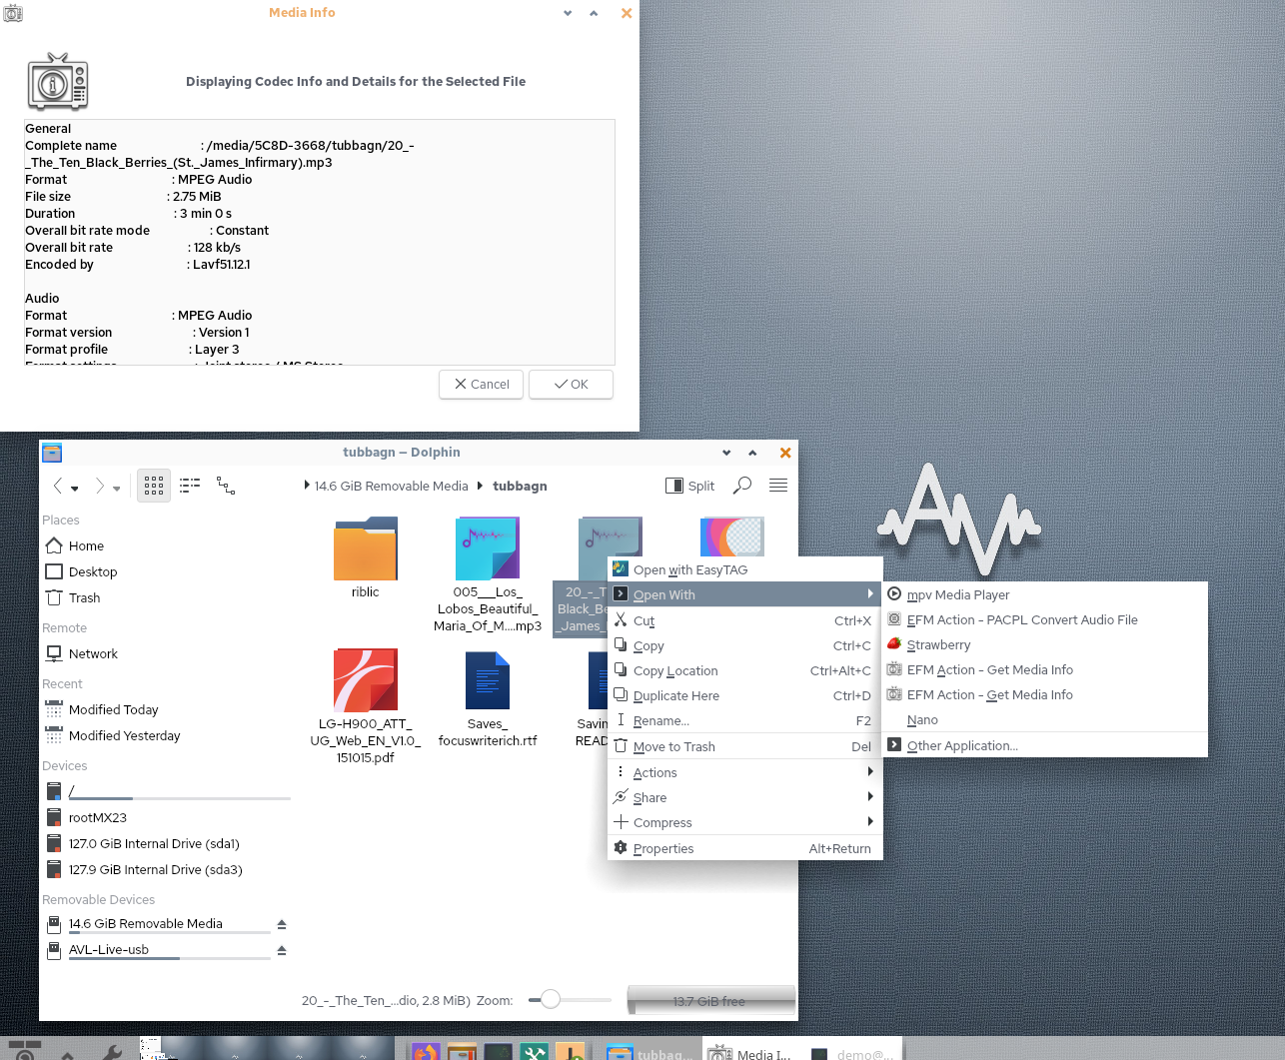Click the Dolphin window title icon

(x=52, y=453)
